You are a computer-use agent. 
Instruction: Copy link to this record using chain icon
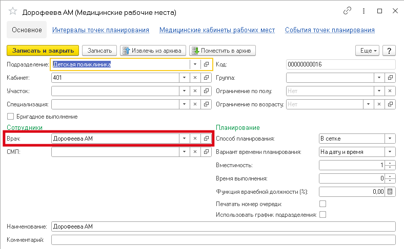click(x=348, y=11)
